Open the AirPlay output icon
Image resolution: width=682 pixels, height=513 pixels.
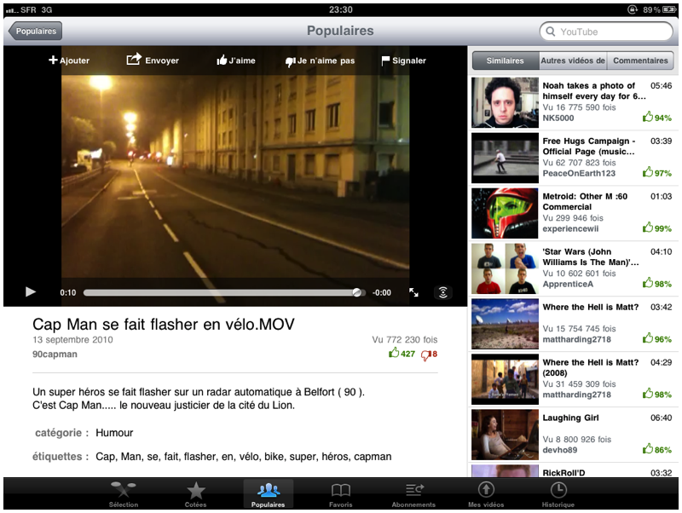tap(443, 292)
